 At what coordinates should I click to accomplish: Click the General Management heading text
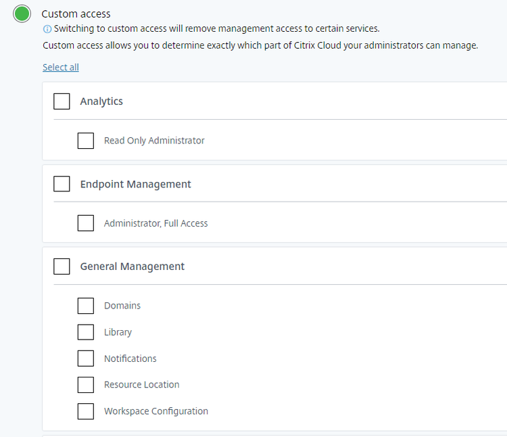tap(132, 267)
